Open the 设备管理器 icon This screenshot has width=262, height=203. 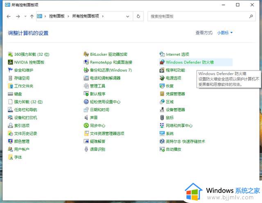162,109
